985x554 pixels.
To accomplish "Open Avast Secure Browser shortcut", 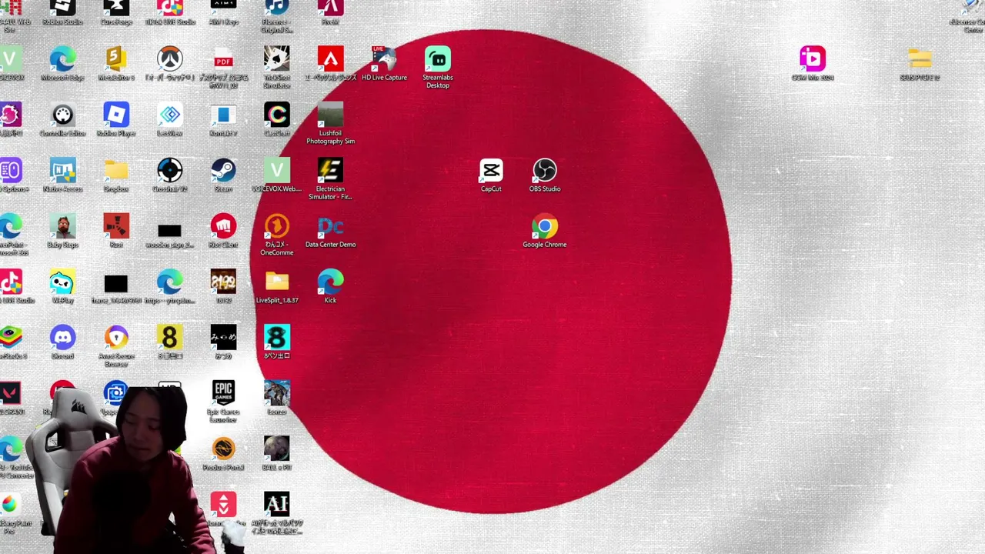I will click(x=116, y=338).
